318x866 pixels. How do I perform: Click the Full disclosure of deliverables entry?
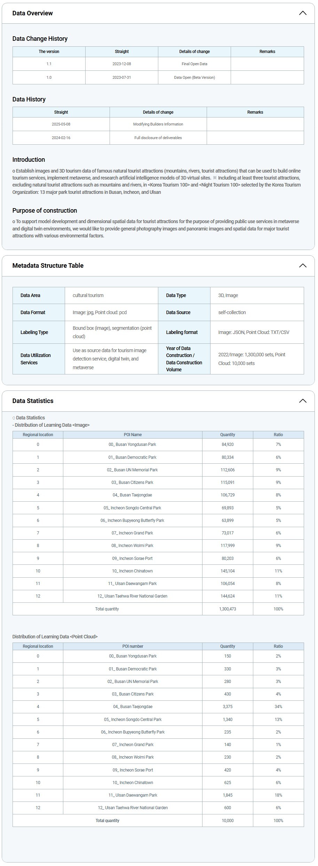[158, 138]
